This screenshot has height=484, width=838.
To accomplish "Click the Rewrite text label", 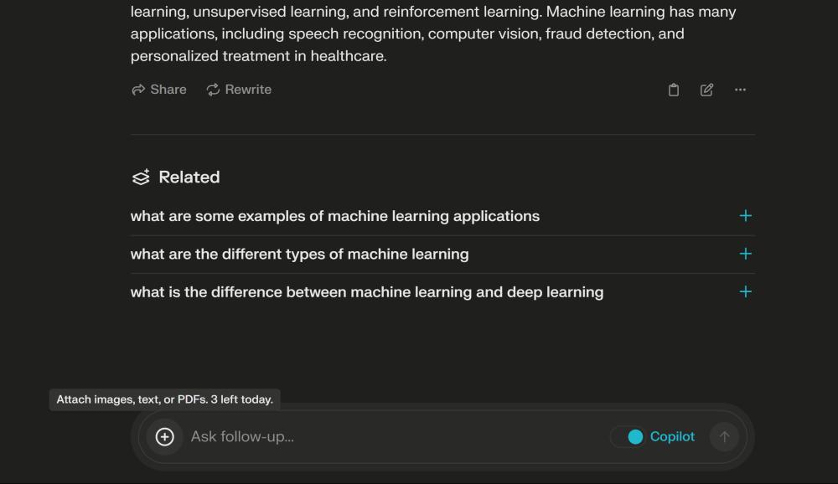I will (x=248, y=90).
